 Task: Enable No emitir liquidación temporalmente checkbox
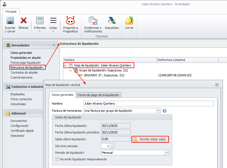point(58,159)
